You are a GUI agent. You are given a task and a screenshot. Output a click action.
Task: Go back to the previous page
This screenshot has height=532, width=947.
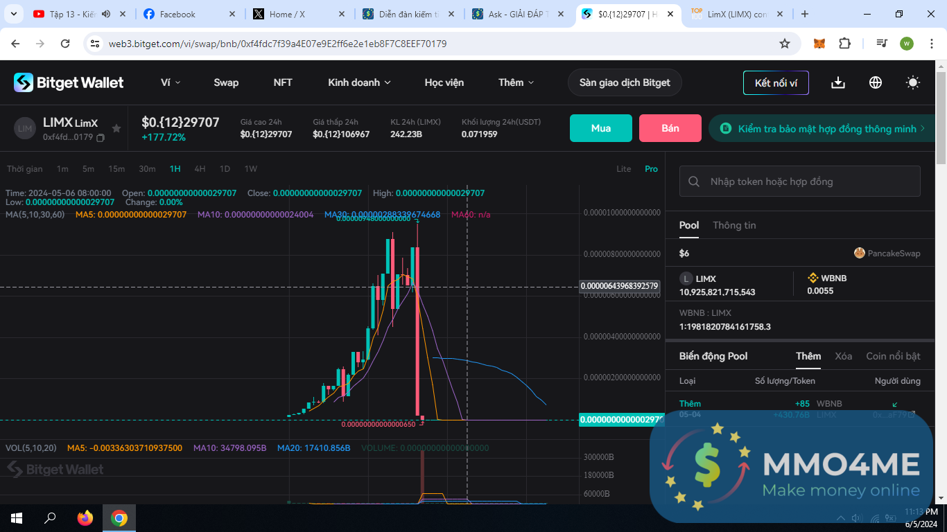15,44
